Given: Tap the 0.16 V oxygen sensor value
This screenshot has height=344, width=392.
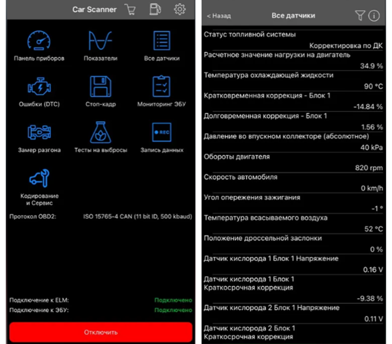Looking at the screenshot, I should click(x=373, y=270).
